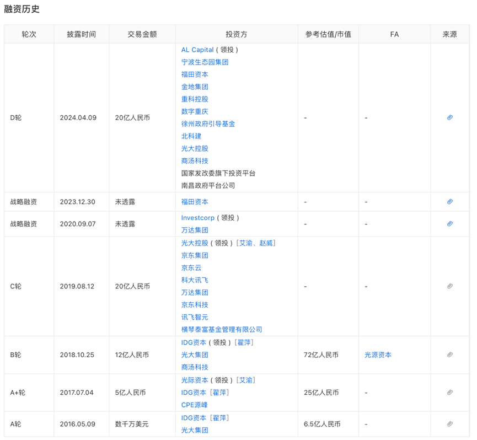The width and height of the screenshot is (477, 440).
Task: Open Investcorp investor link
Action: [x=198, y=218]
